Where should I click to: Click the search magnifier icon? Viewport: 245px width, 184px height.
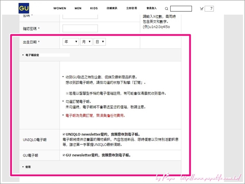click(167, 9)
